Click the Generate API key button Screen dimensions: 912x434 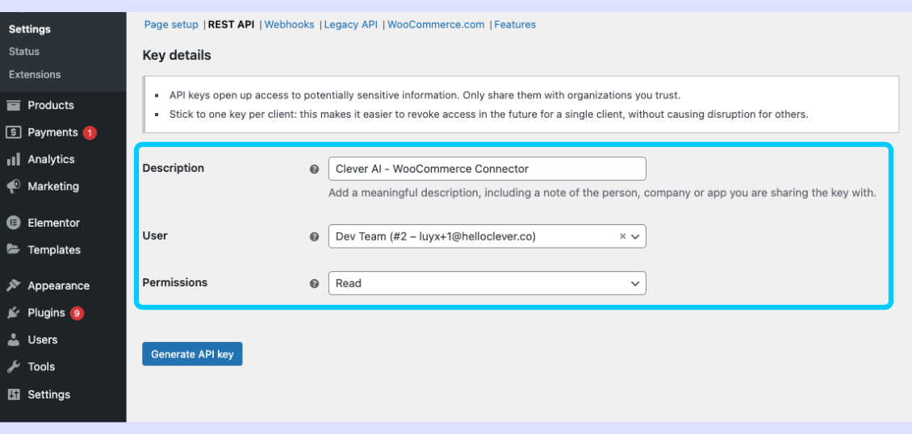[x=192, y=354]
